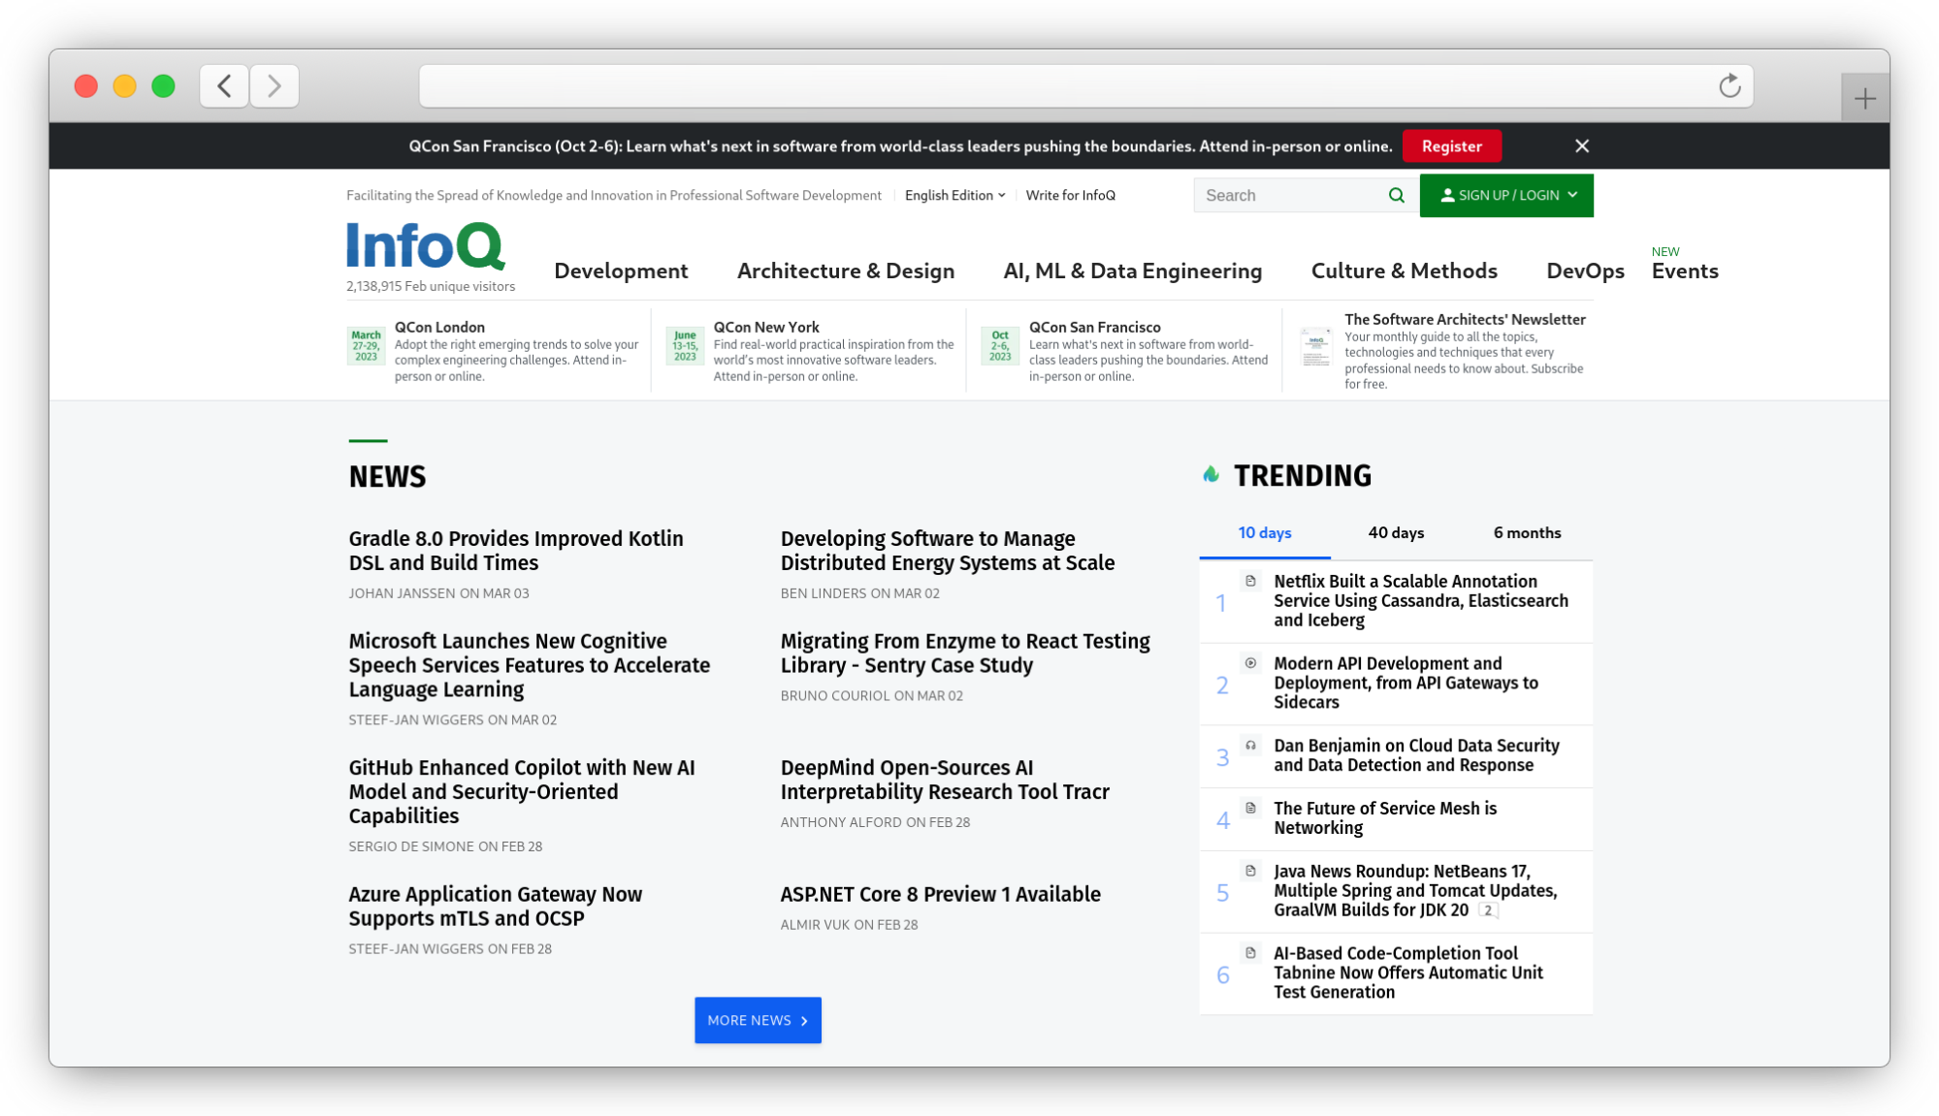Click author name Sergio De Simone

[411, 846]
